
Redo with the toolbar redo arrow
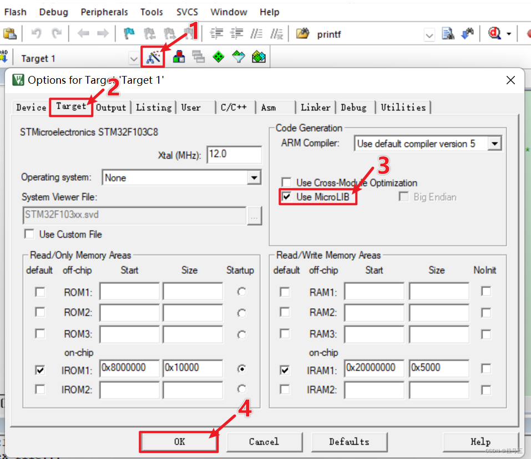point(57,33)
